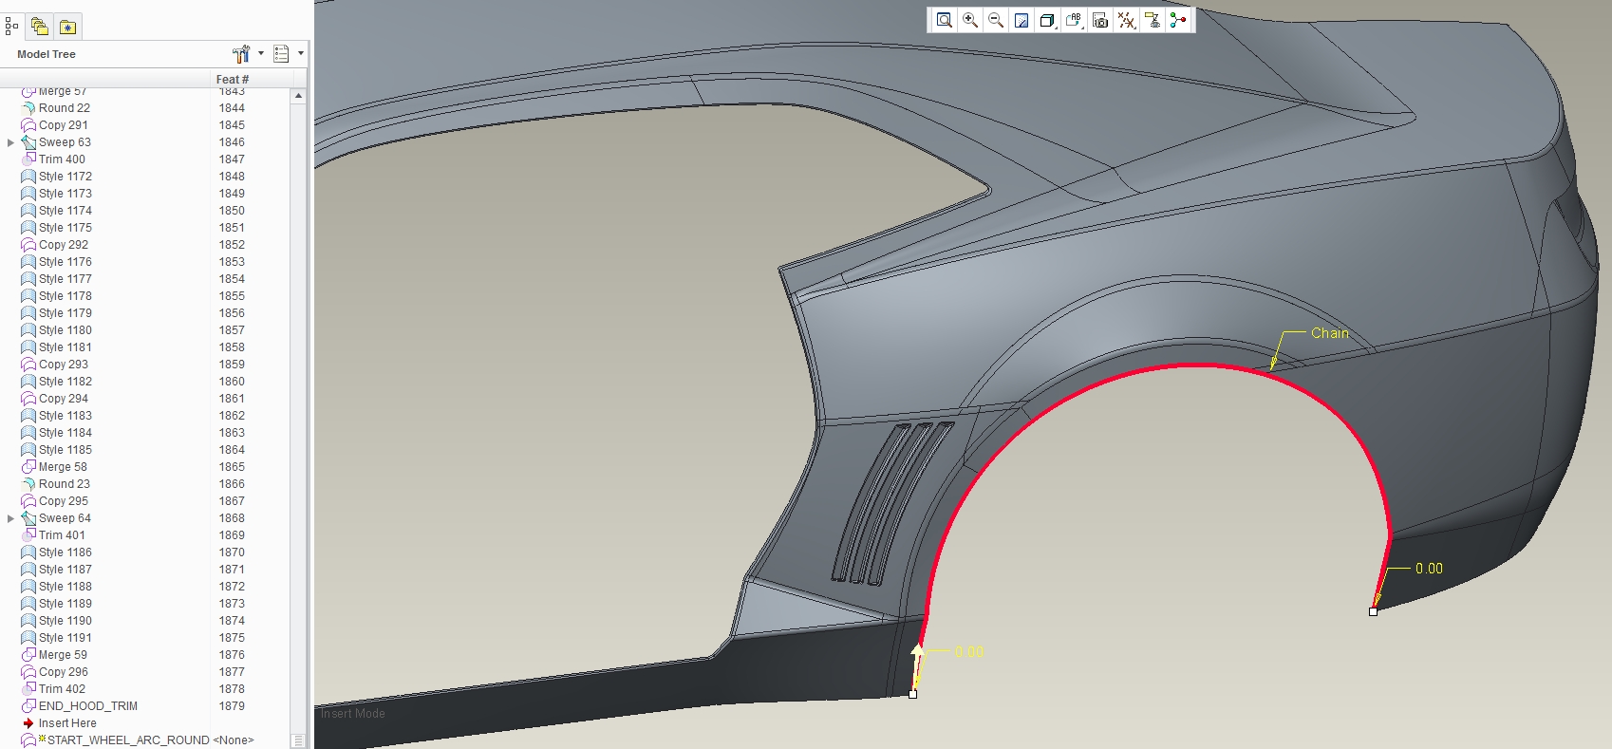
Task: Click the Copy 293 feature icon
Action: pos(28,365)
